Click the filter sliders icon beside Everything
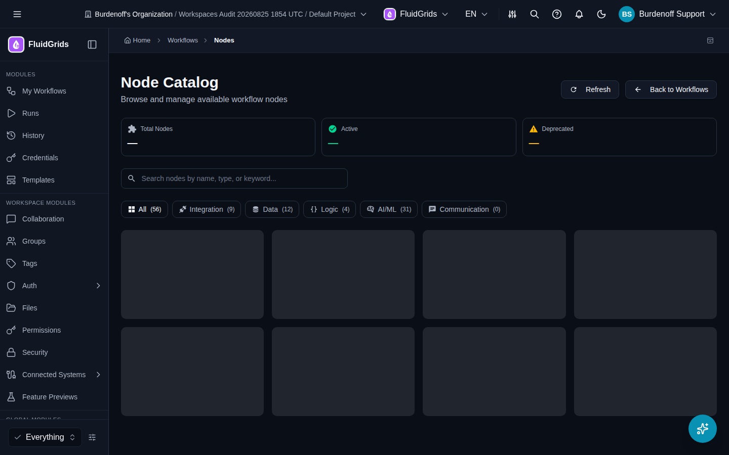 pyautogui.click(x=92, y=437)
